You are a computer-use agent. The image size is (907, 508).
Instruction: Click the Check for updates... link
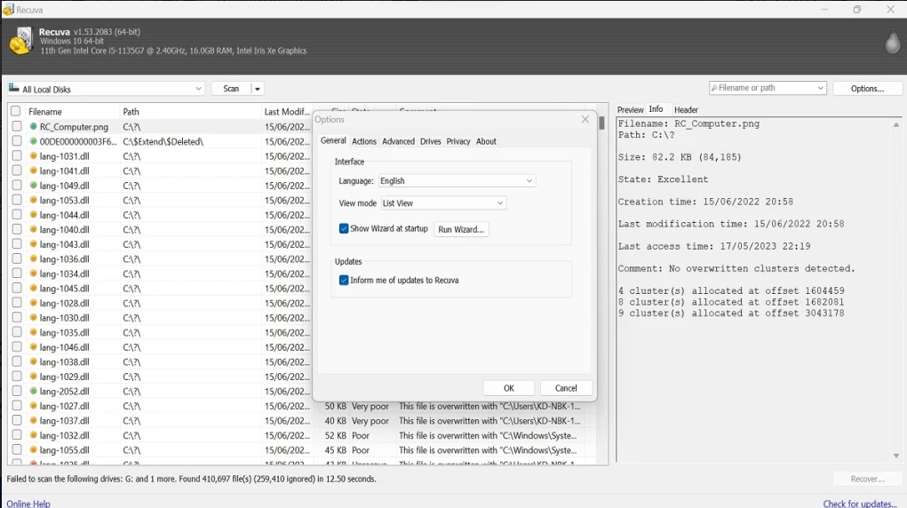point(860,504)
